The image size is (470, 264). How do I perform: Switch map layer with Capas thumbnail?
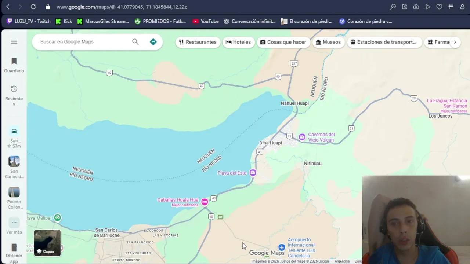(x=47, y=243)
